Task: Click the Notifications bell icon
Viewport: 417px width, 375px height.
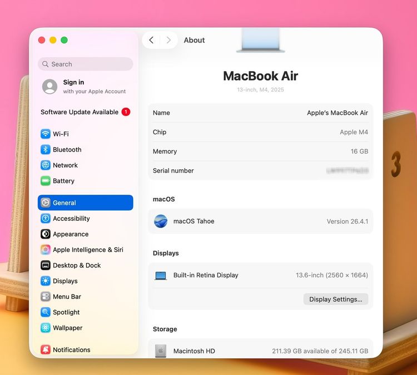Action: coord(46,349)
